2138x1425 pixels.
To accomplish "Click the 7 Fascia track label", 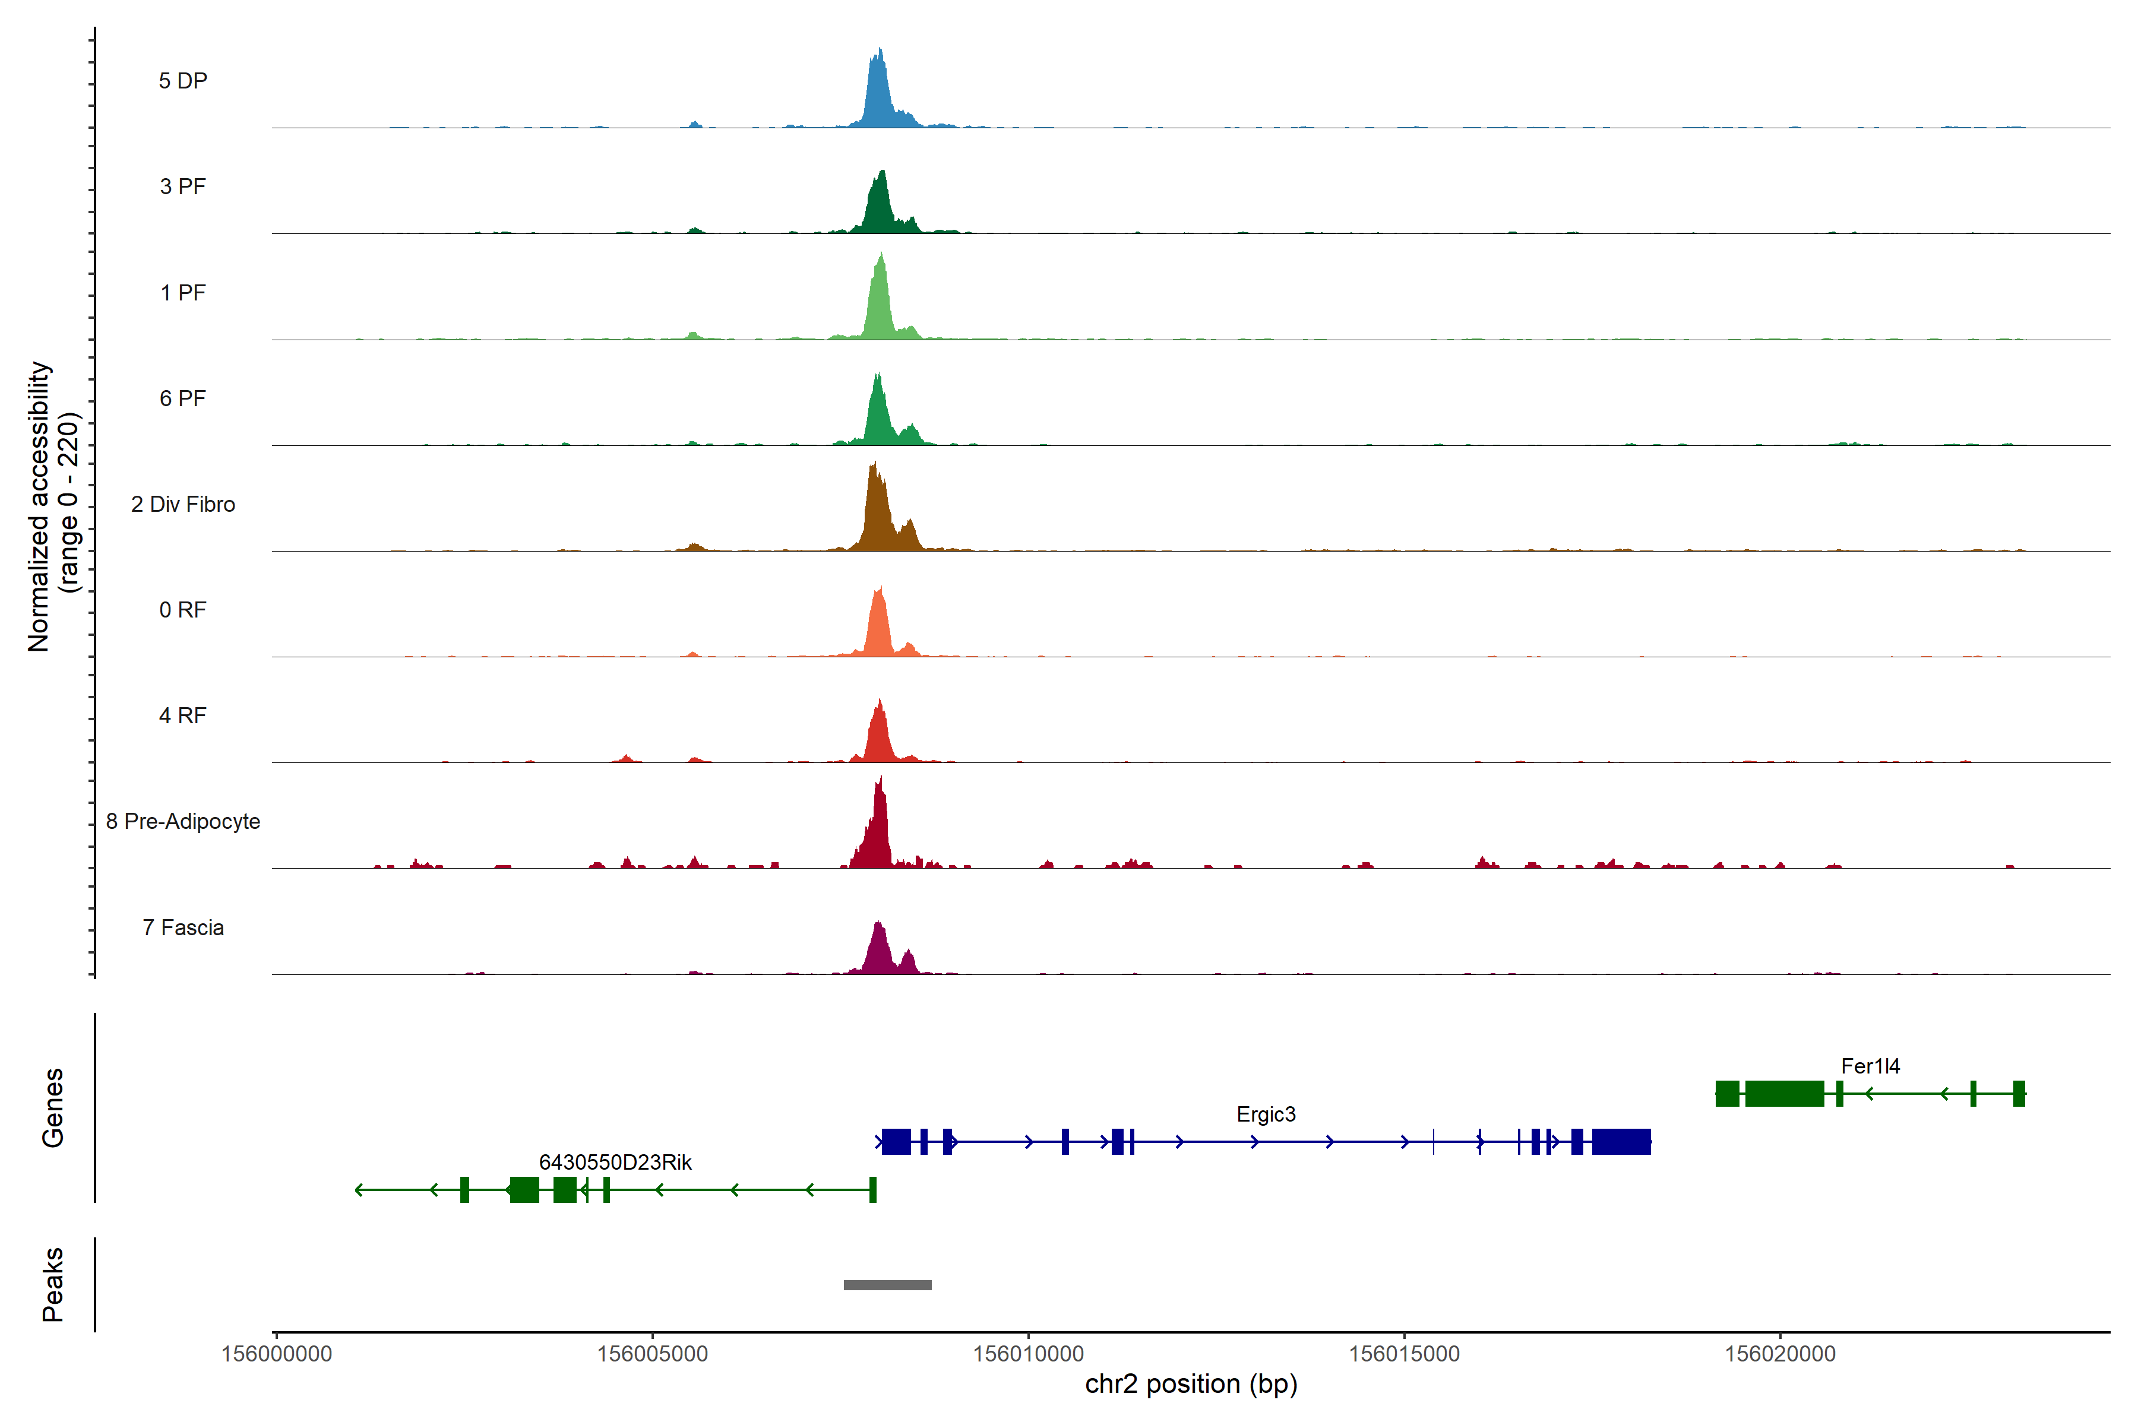I will pyautogui.click(x=183, y=928).
